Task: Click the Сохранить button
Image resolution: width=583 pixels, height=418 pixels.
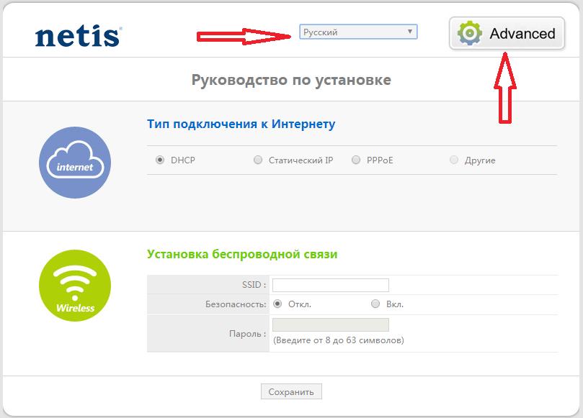Action: tap(291, 391)
